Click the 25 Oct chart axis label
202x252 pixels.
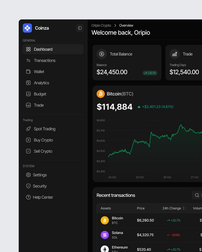coord(140,177)
